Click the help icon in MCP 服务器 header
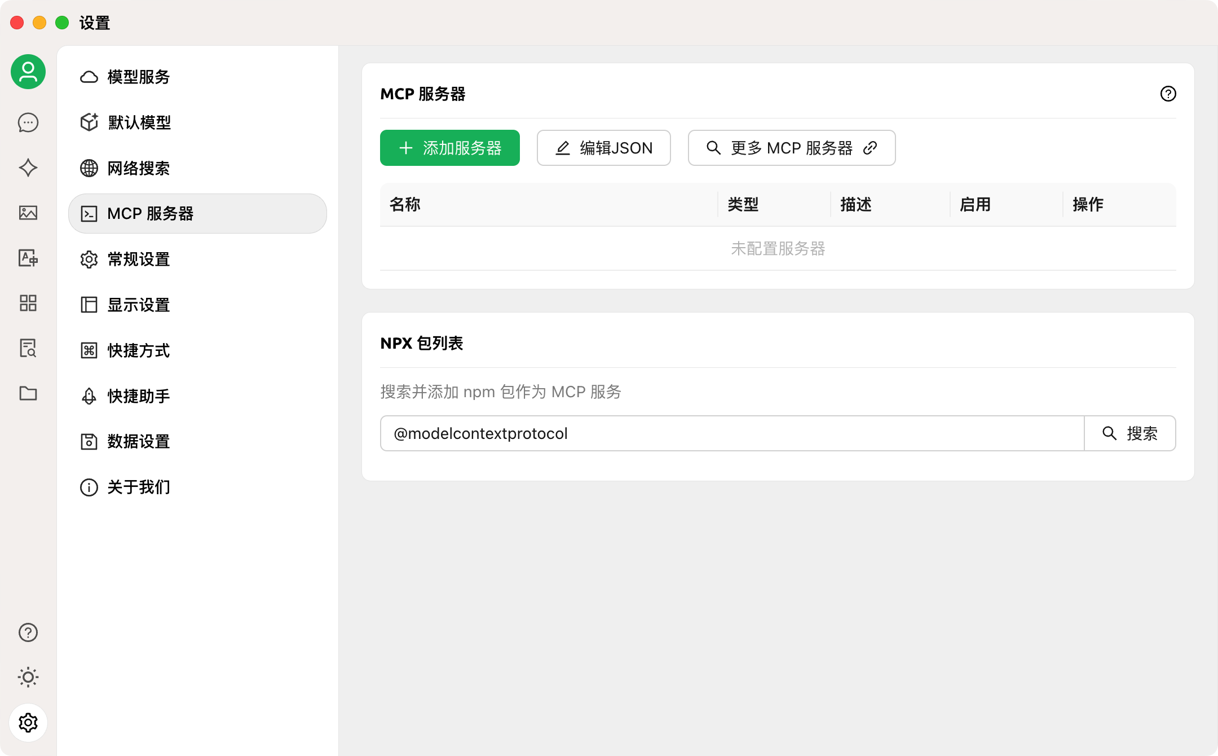Image resolution: width=1218 pixels, height=756 pixels. 1168,94
